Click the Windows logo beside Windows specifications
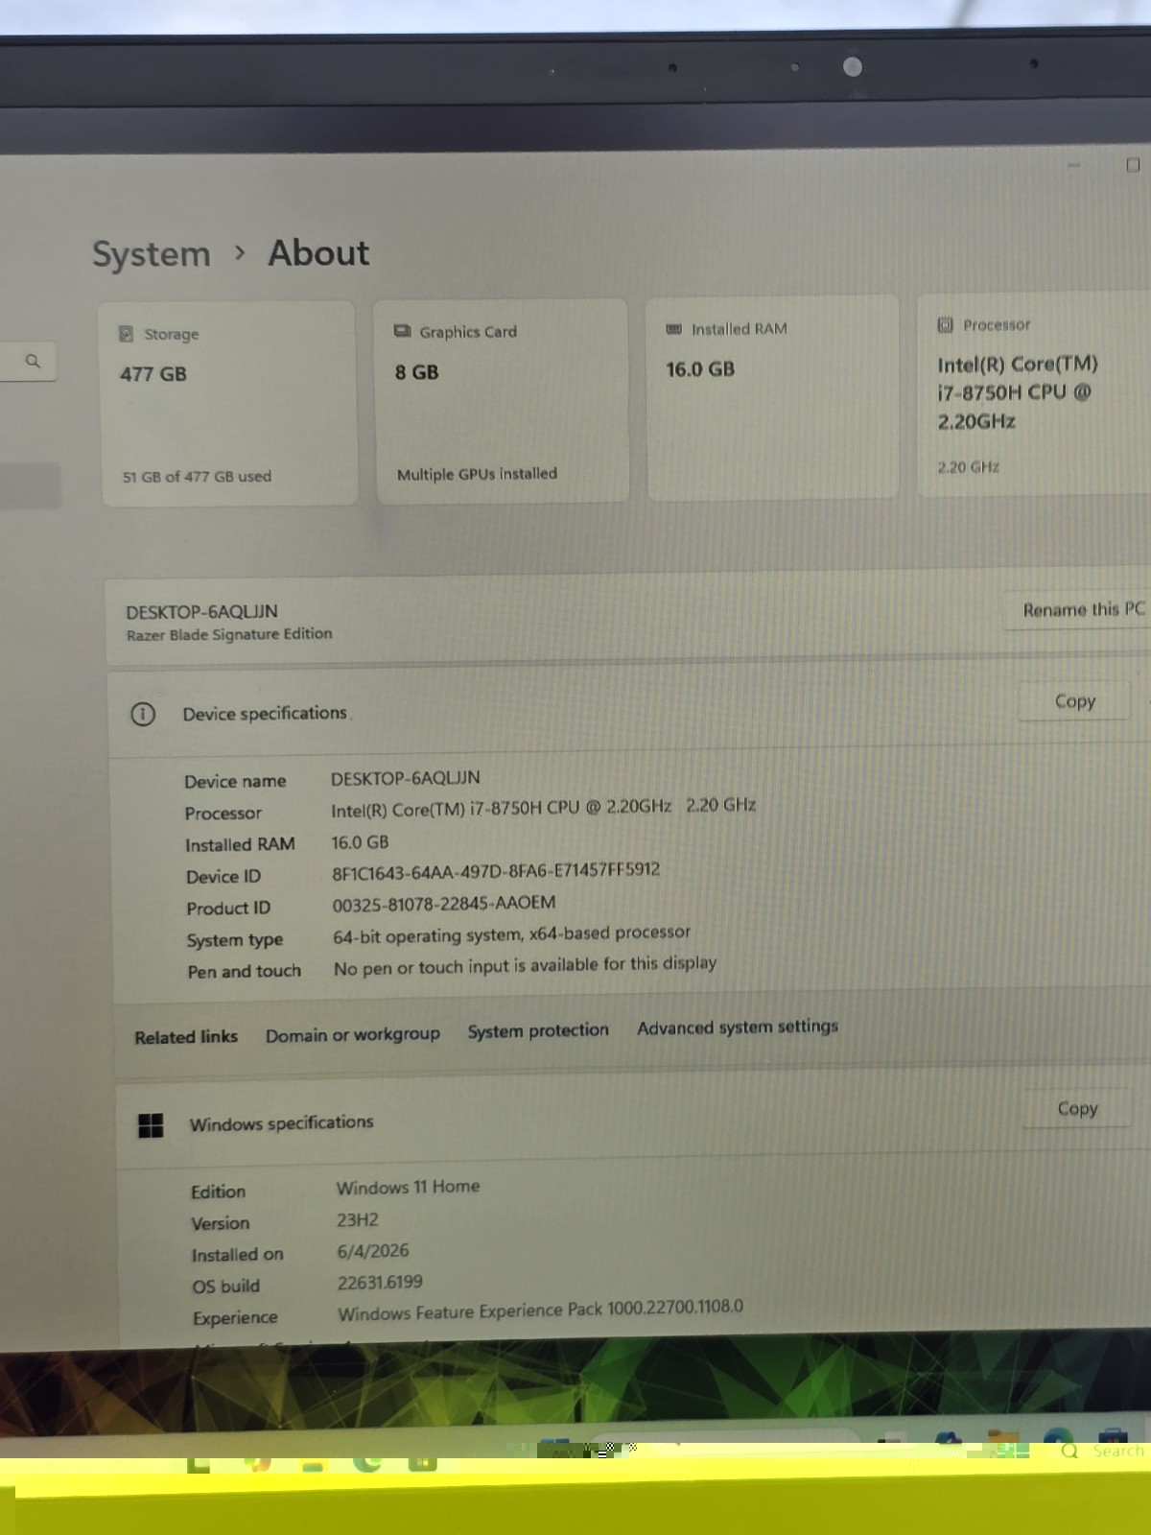The width and height of the screenshot is (1151, 1535). pos(151,1125)
